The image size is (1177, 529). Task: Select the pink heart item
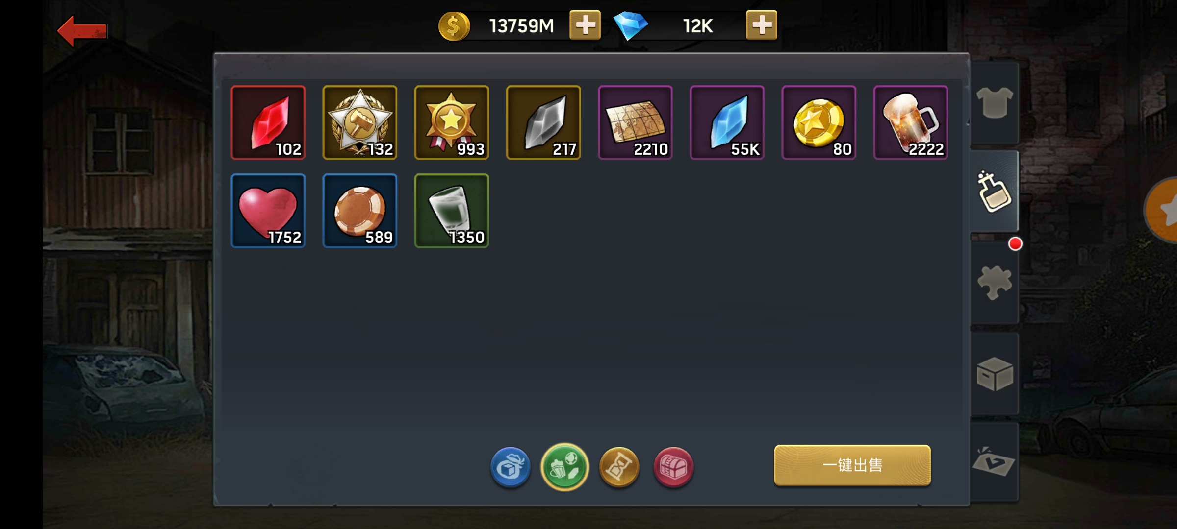pyautogui.click(x=268, y=211)
